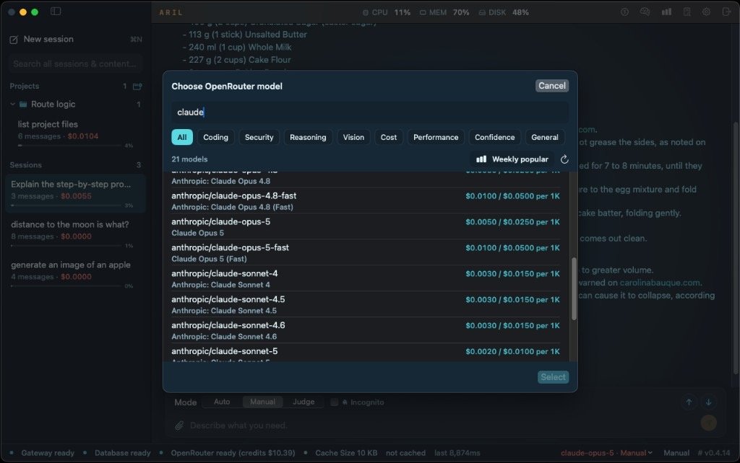This screenshot has height=463, width=740.
Task: Select the Confidence filter tab
Action: pyautogui.click(x=494, y=137)
